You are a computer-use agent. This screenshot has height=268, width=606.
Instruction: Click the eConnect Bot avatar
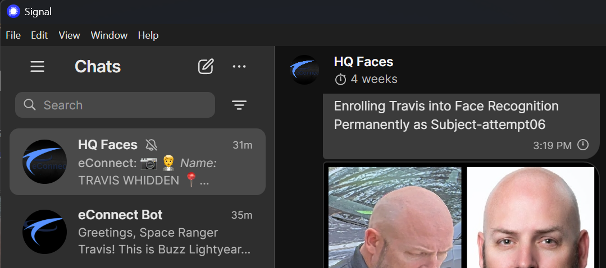tap(45, 232)
